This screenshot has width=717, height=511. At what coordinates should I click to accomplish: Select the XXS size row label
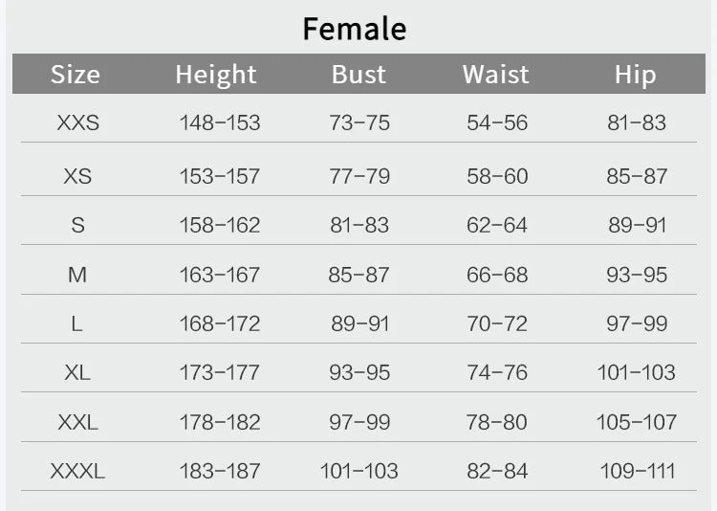tap(77, 123)
